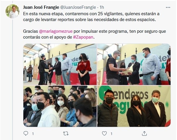This screenshot has height=140, width=177.
Task: Open the reply comment icon
Action: pos(26,134)
